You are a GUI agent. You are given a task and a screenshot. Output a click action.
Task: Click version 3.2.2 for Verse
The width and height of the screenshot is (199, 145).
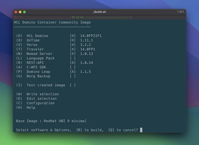(85, 45)
